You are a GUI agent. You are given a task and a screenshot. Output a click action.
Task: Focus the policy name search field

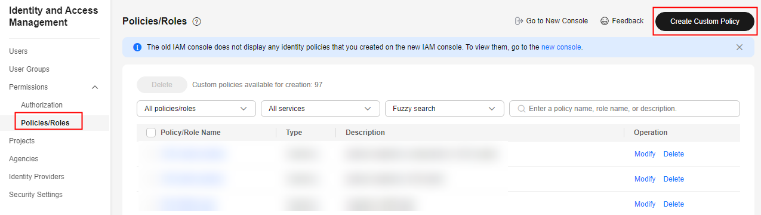coord(624,109)
